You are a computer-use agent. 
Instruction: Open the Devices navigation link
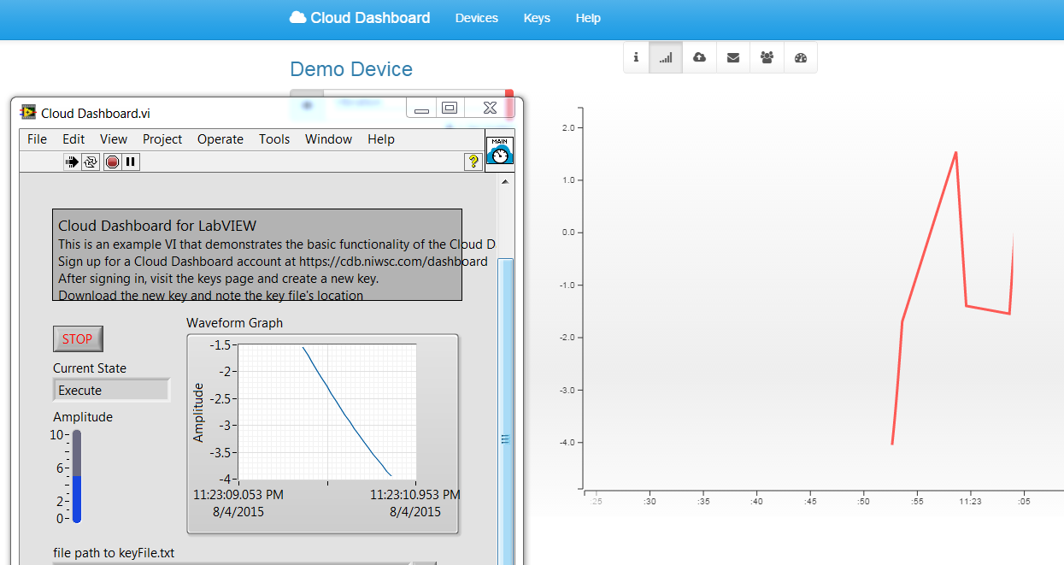(477, 18)
